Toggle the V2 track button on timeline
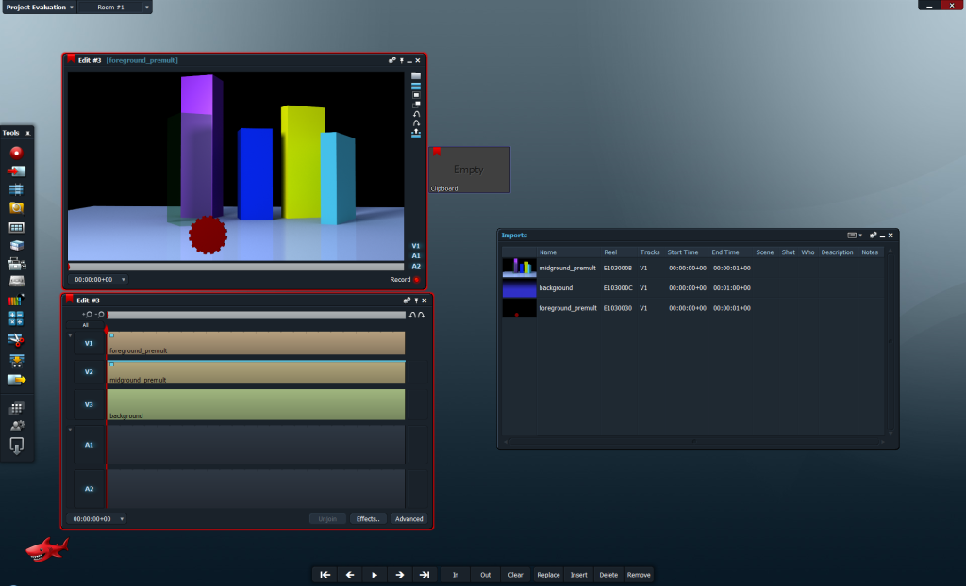 [x=89, y=372]
